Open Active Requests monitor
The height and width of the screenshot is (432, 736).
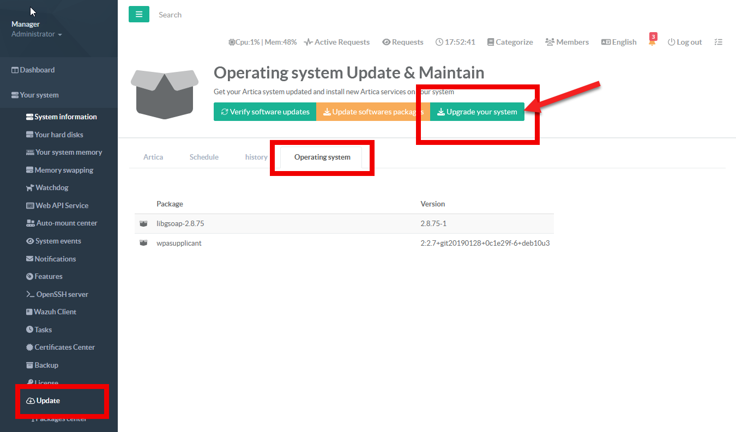(337, 42)
